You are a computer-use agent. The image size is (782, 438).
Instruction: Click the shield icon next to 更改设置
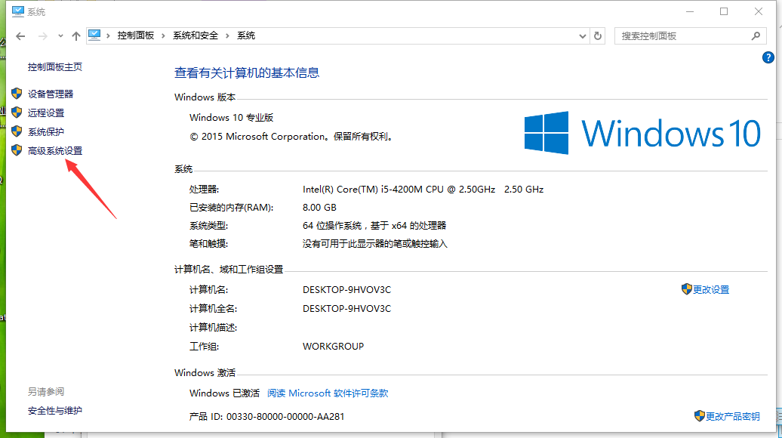(686, 288)
